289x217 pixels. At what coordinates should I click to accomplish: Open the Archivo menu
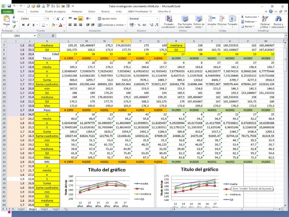pos(7,11)
